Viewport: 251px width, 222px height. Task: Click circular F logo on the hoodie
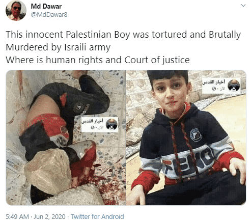point(196,135)
